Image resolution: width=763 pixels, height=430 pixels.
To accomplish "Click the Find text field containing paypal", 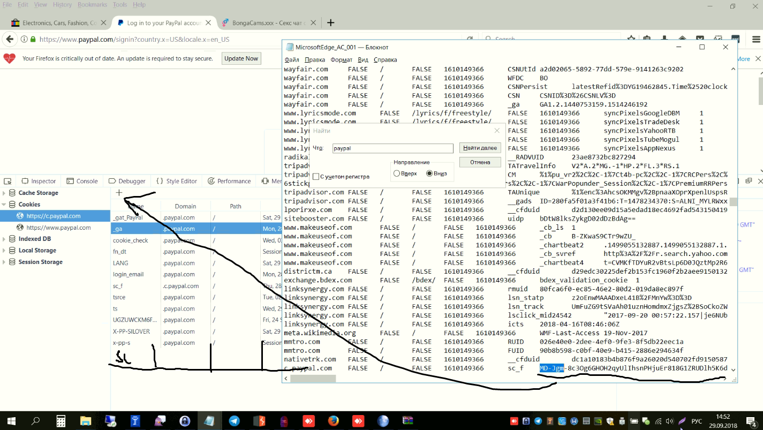I will (x=393, y=148).
